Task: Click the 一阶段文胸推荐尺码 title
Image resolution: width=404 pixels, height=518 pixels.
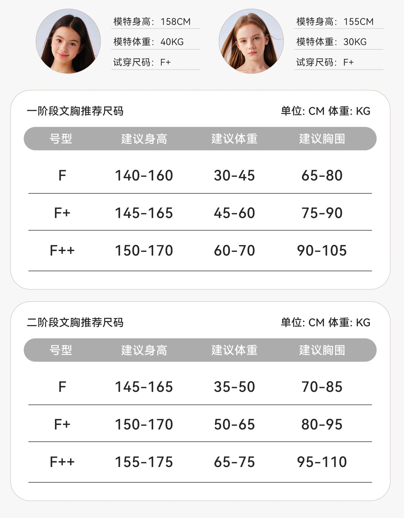Action: (x=75, y=111)
